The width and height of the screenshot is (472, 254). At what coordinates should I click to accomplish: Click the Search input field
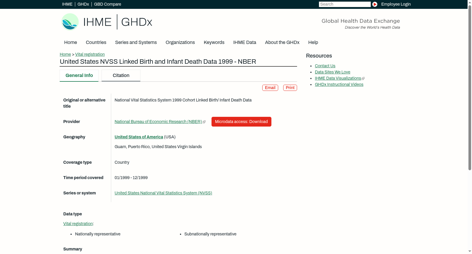(x=345, y=4)
